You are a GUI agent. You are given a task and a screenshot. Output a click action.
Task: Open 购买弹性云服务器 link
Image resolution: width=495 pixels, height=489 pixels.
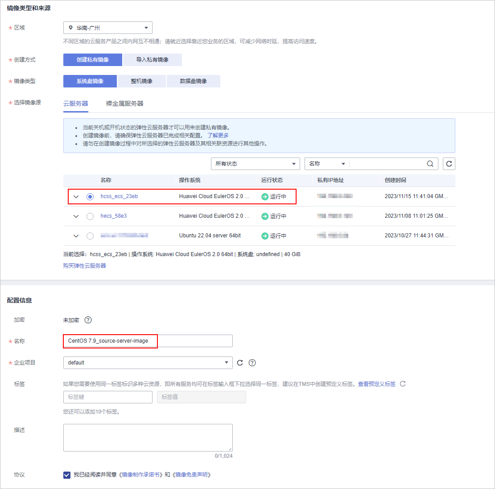(85, 265)
